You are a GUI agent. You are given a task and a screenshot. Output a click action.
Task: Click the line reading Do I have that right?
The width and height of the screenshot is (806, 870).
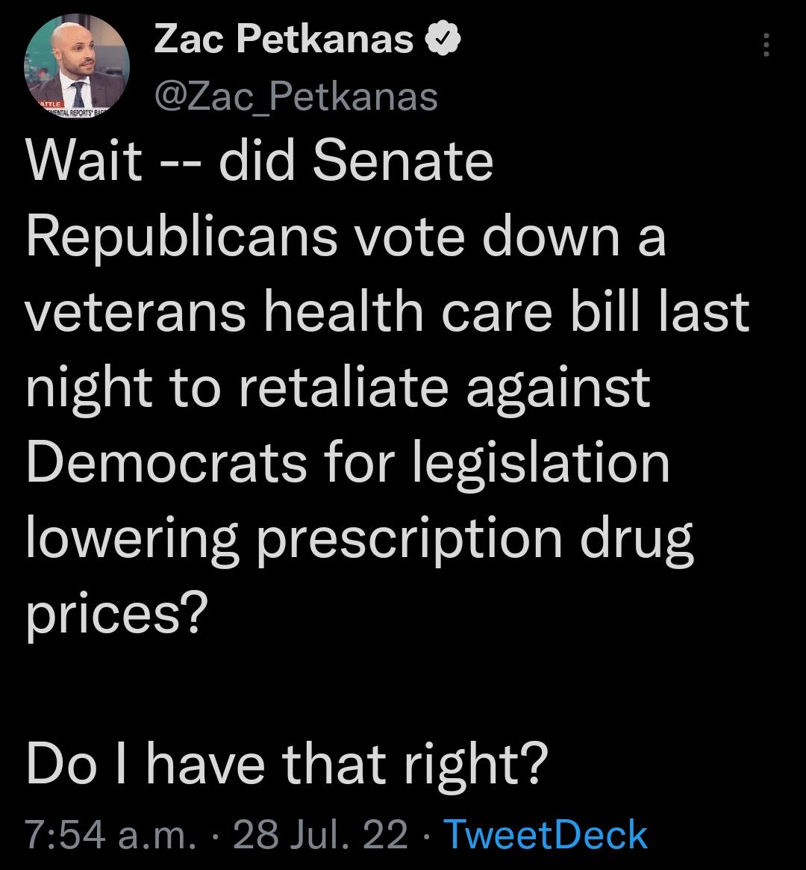[287, 762]
